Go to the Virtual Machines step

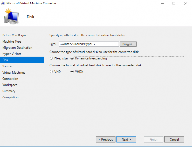tap(14, 73)
